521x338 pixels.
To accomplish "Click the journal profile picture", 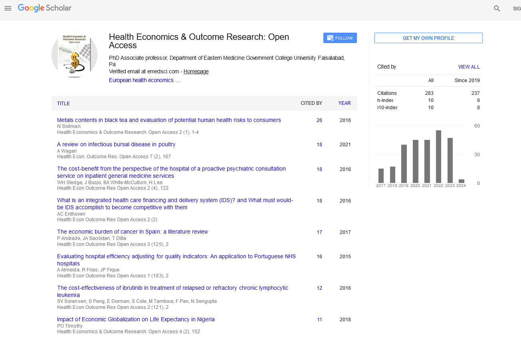I will coord(74,55).
